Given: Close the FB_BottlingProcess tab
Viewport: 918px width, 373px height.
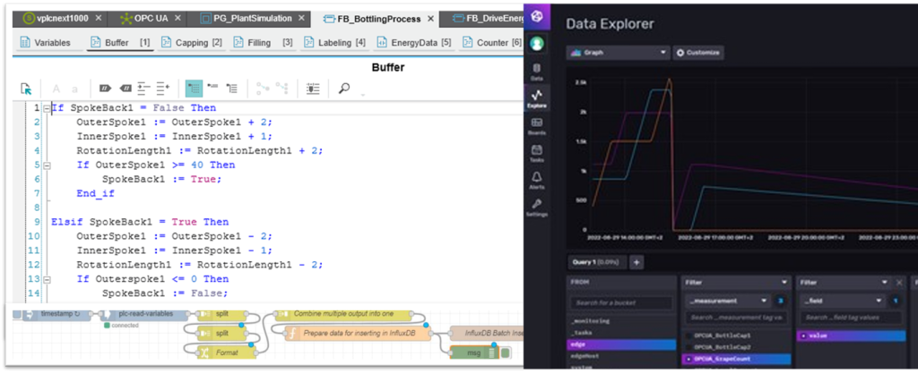Looking at the screenshot, I should click(x=430, y=19).
